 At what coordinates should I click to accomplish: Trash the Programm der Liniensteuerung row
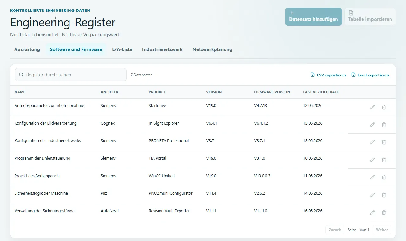(384, 160)
